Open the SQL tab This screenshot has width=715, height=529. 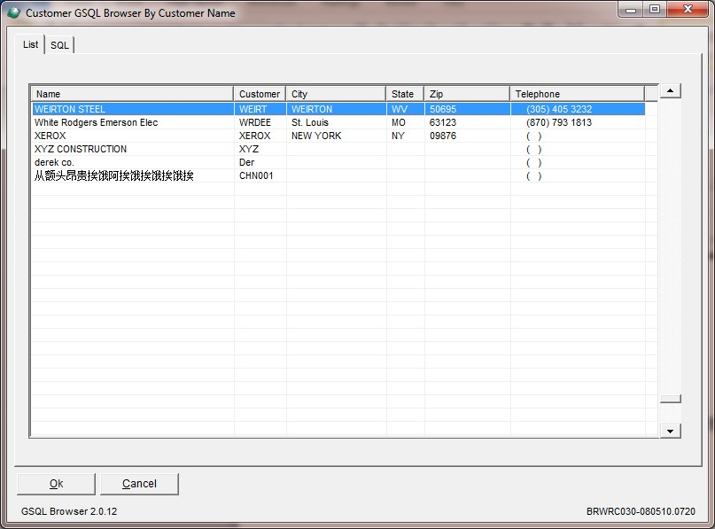[x=59, y=45]
